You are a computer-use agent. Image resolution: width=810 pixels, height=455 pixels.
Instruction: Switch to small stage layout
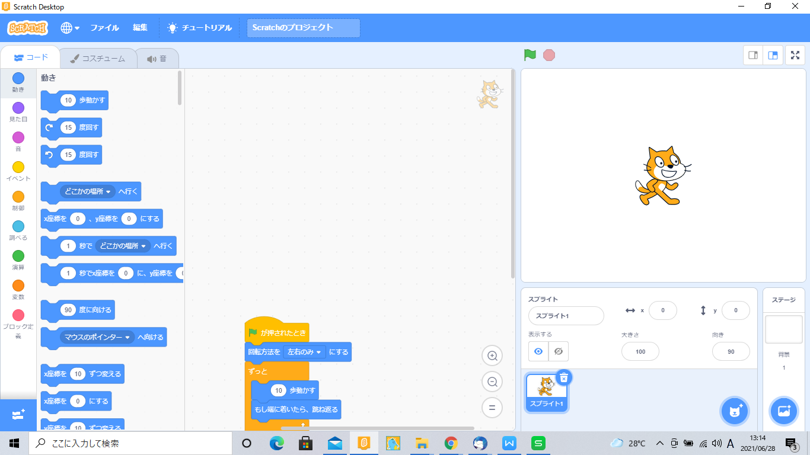point(753,55)
